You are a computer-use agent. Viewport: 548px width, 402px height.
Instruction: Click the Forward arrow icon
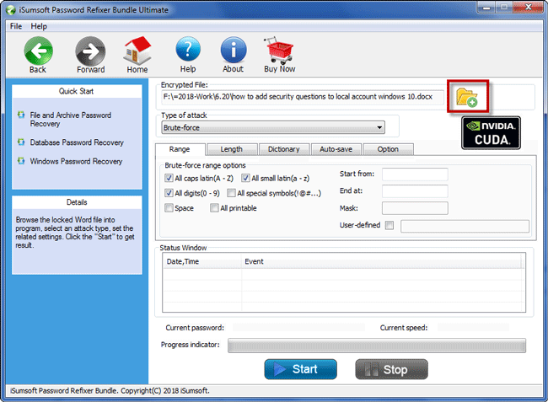[90, 51]
